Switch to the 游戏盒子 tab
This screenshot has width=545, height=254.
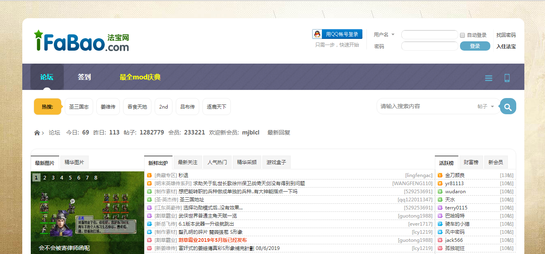[x=276, y=162]
